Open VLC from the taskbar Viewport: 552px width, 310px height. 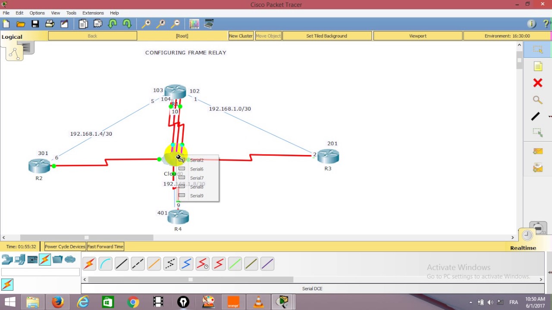(x=258, y=302)
